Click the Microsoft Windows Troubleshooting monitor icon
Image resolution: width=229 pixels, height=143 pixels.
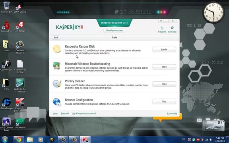[x=57, y=66]
